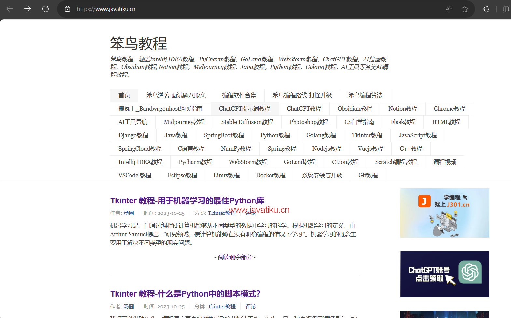511x318 pixels.
Task: Open Midjourney教程 menu item
Action: (x=184, y=122)
